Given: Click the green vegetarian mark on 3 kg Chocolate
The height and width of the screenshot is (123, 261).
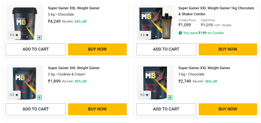Looking at the screenshot, I should [170, 97].
